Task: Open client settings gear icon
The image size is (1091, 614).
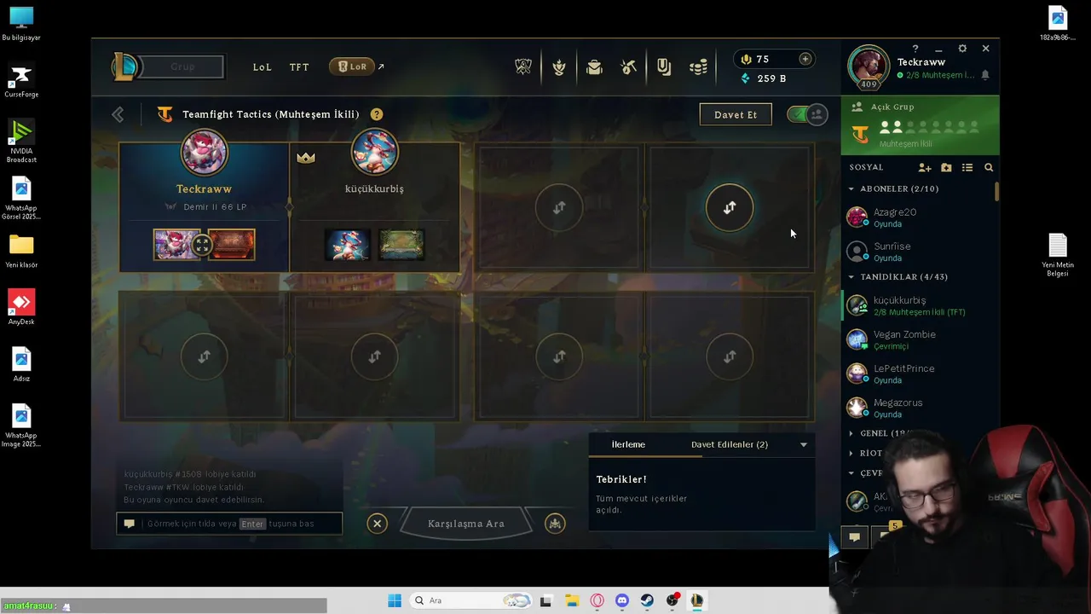Action: 962,49
